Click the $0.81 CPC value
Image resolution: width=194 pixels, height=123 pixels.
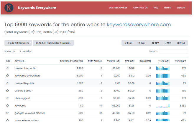click(x=131, y=68)
